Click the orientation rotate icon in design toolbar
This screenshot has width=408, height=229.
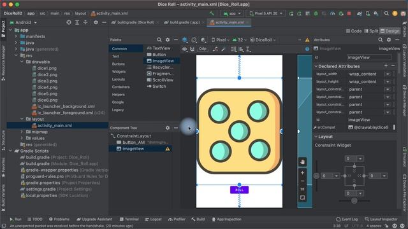pyautogui.click(x=194, y=39)
